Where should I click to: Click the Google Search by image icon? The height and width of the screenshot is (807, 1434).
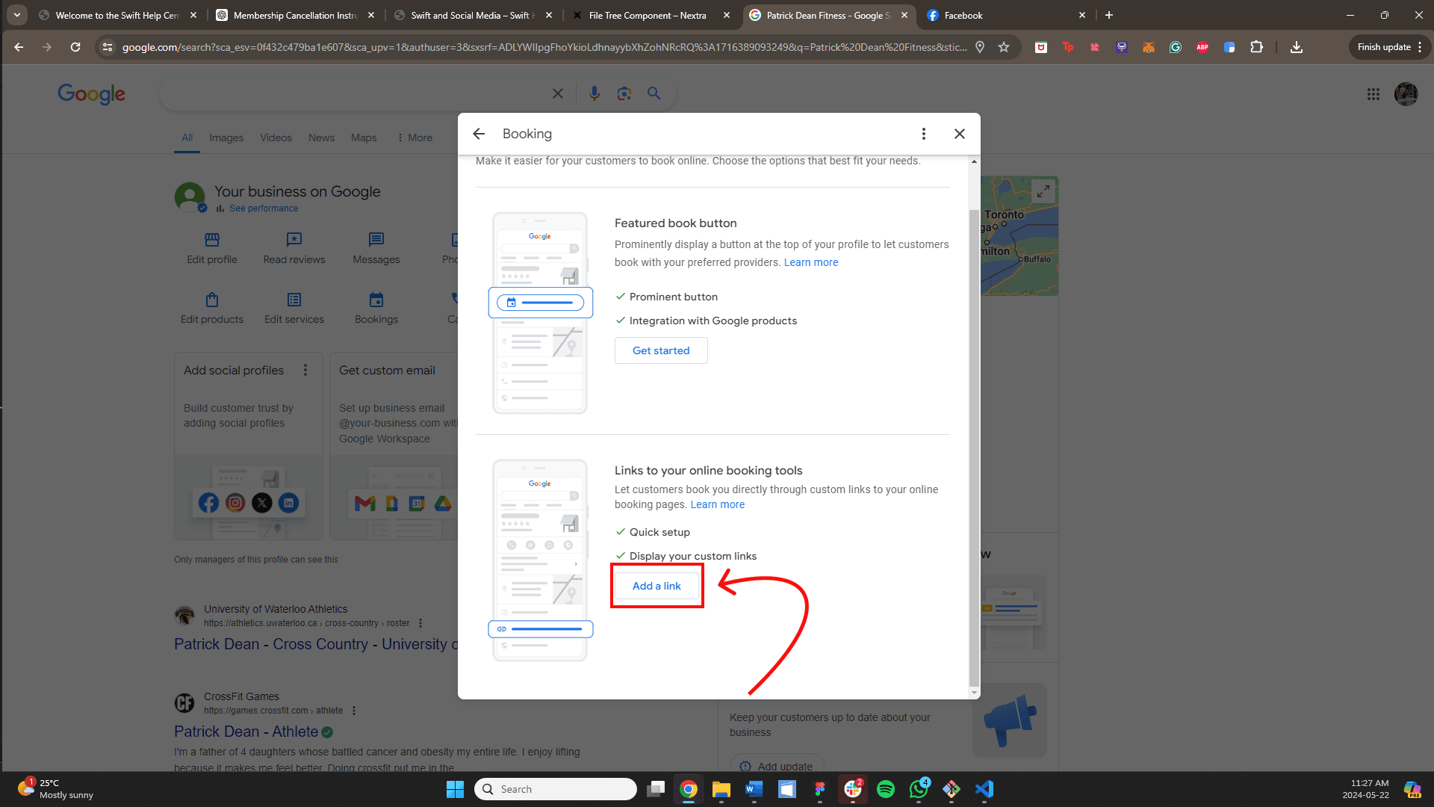pyautogui.click(x=624, y=93)
